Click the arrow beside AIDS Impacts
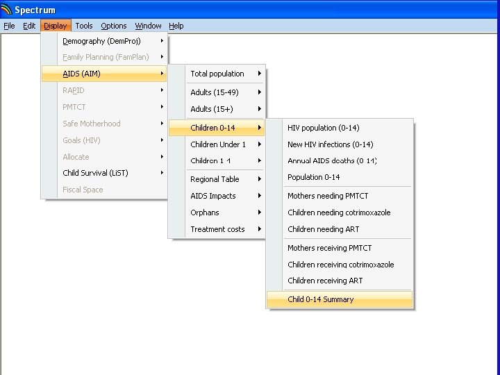The height and width of the screenshot is (375, 500). click(x=260, y=195)
